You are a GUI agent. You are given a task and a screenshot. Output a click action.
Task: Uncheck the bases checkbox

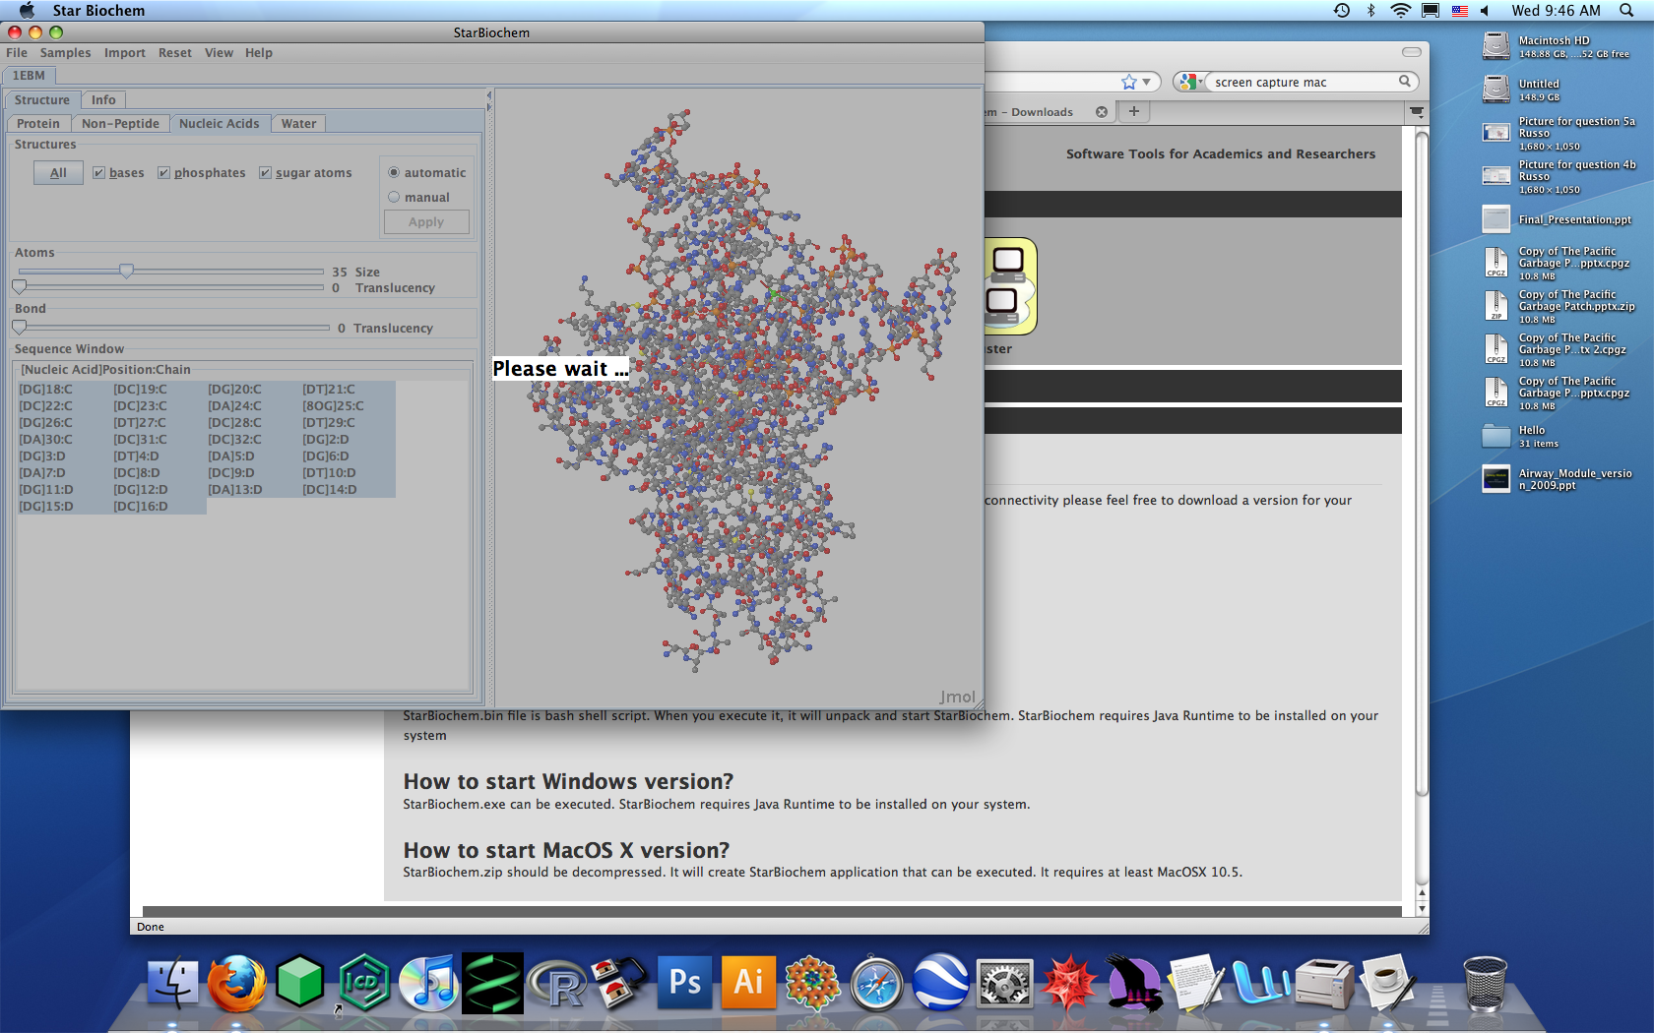click(99, 173)
